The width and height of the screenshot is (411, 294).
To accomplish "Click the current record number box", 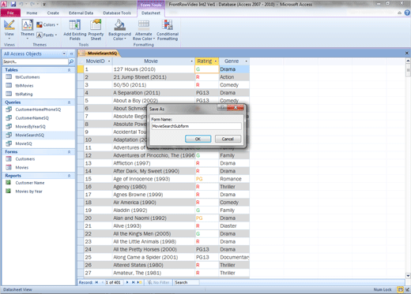I will click(115, 282).
